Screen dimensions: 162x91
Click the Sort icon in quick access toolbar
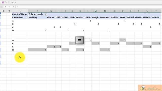9,2
